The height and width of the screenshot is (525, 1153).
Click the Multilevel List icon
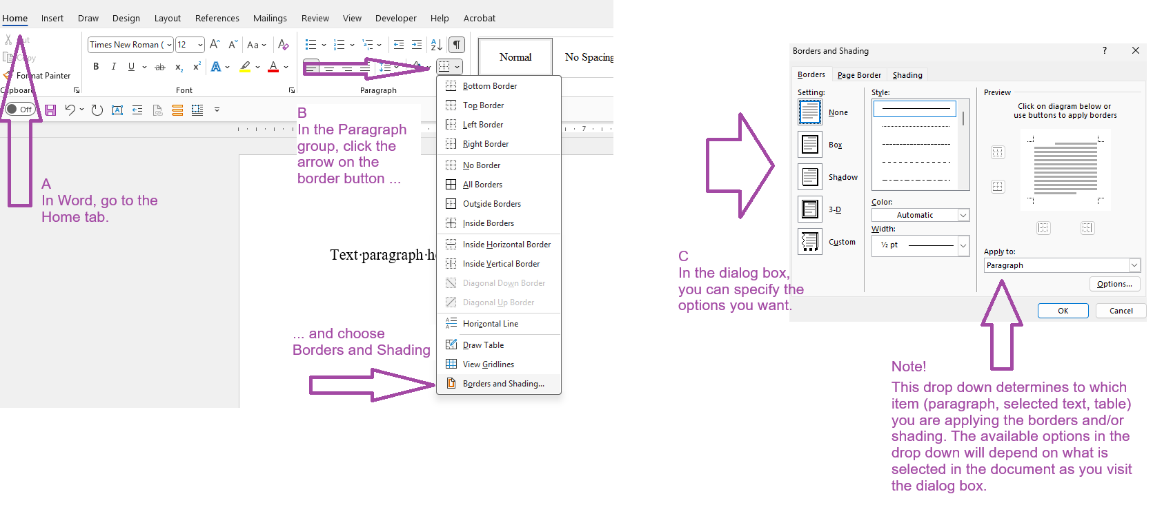pyautogui.click(x=367, y=45)
